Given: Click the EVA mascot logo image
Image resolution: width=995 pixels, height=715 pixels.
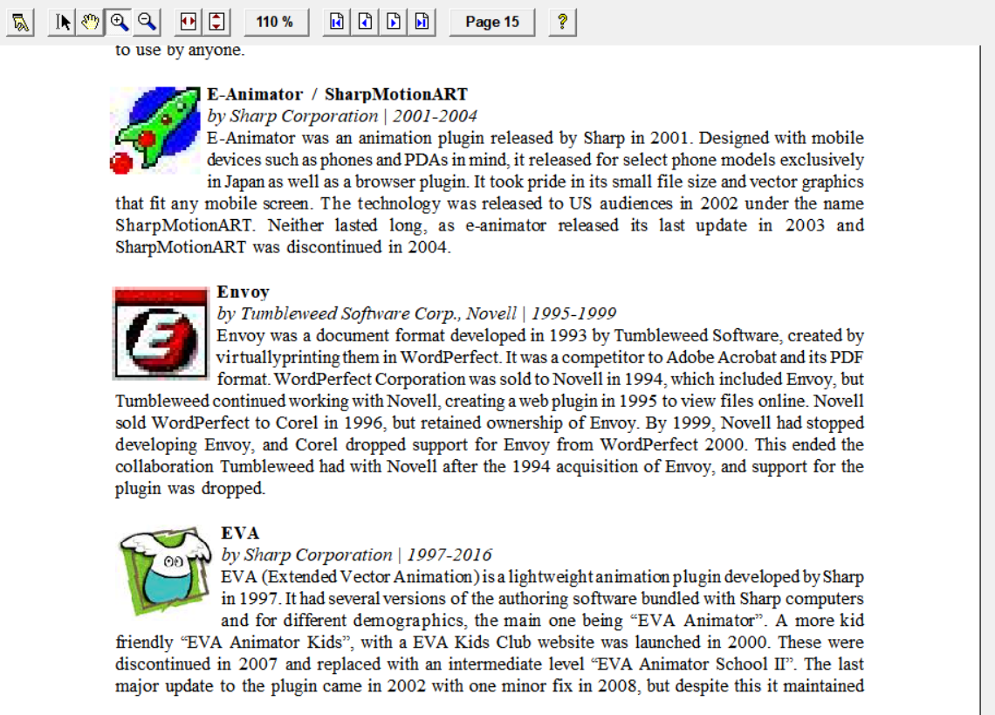Looking at the screenshot, I should [x=165, y=570].
